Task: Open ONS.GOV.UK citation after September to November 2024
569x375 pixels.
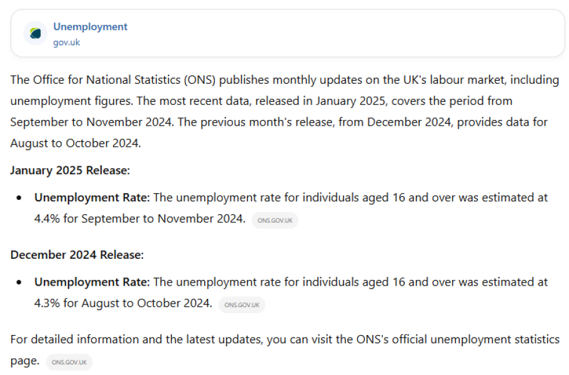Action: 275,221
